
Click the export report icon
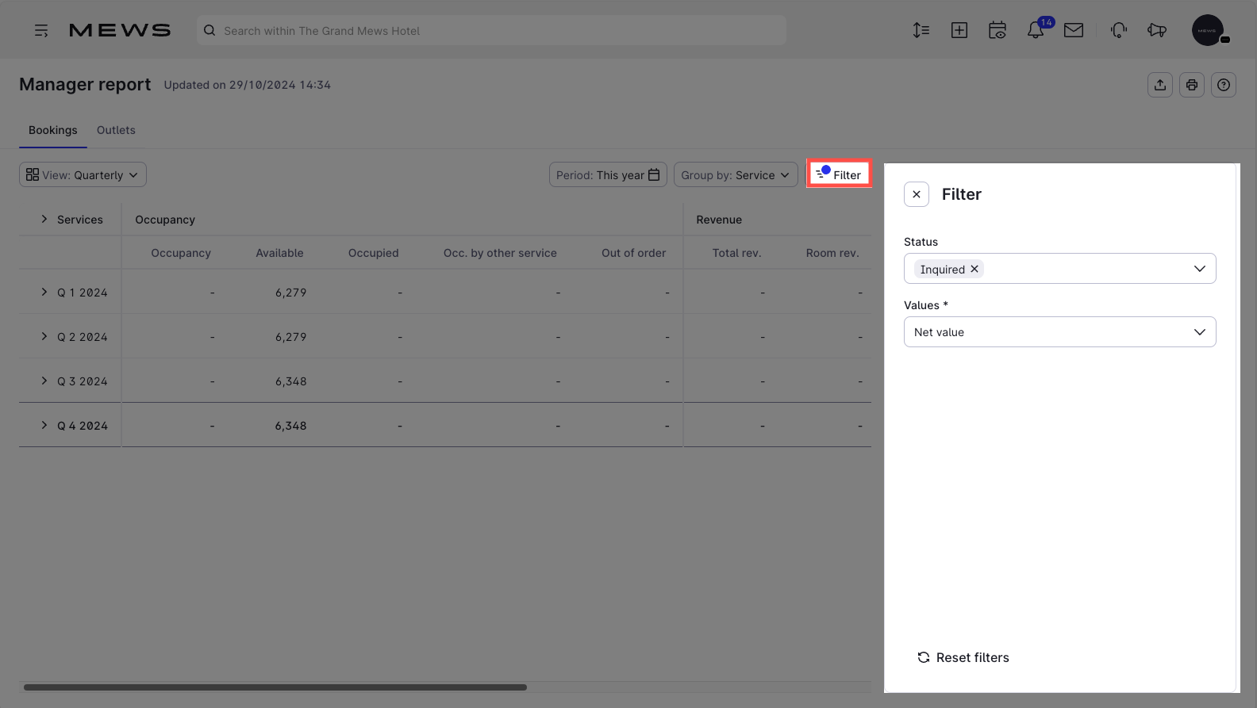point(1159,85)
